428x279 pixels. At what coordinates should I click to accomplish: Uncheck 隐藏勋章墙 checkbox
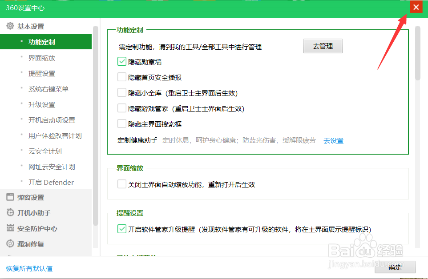(x=122, y=62)
